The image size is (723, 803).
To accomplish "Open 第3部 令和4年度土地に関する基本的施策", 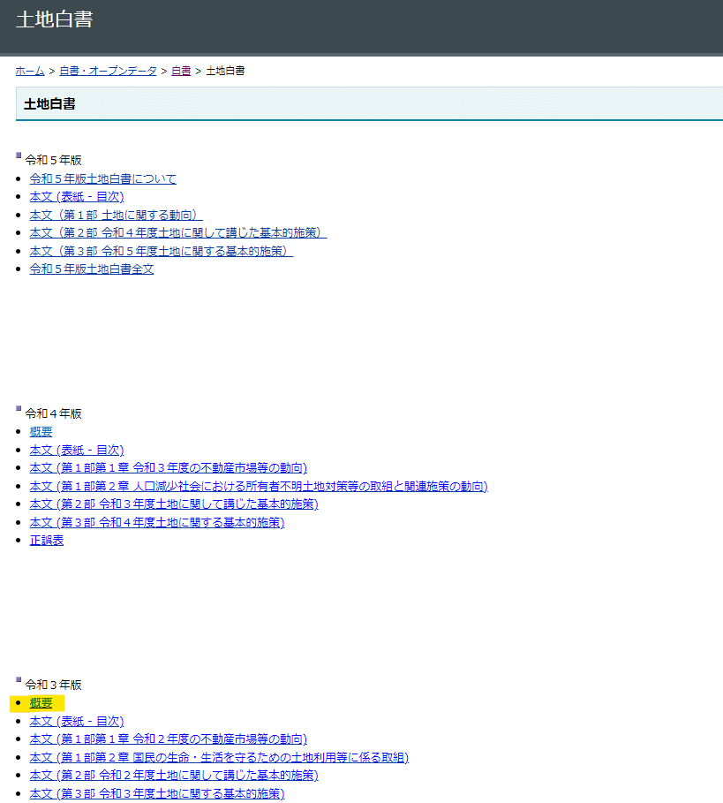I will 157,523.
